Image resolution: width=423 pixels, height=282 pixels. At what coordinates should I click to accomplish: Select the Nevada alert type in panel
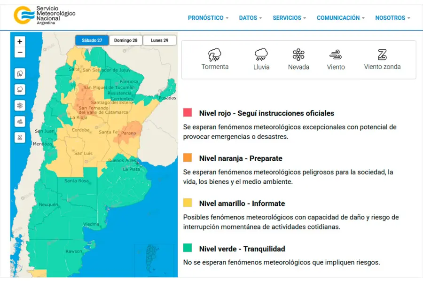pyautogui.click(x=298, y=59)
